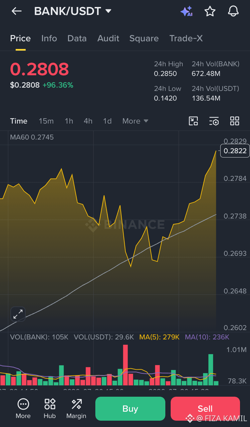Open the More circle icon
The image size is (250, 427).
(x=23, y=409)
